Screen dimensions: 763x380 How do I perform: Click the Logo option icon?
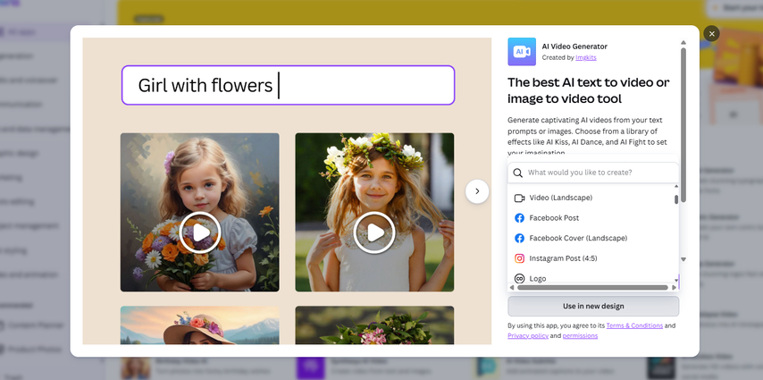coord(519,279)
